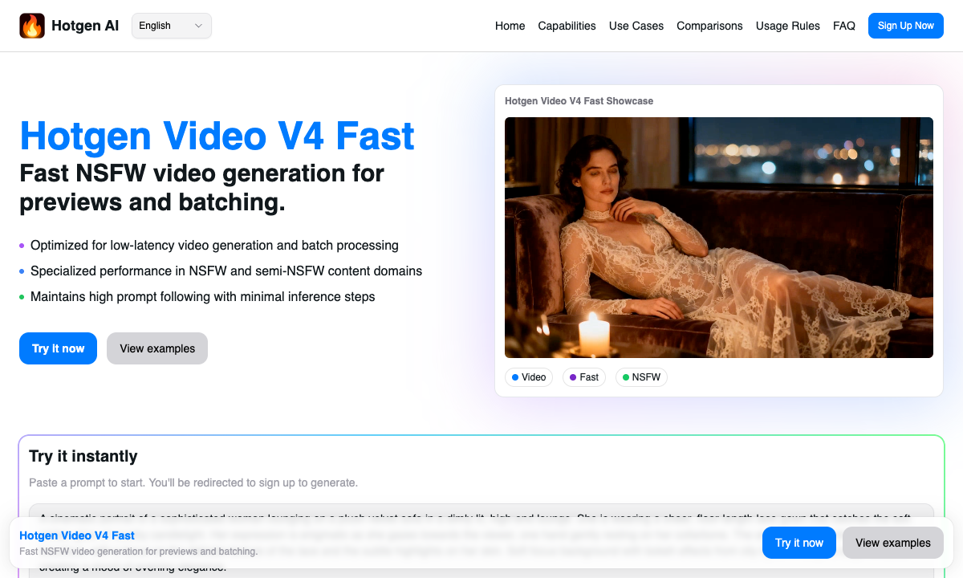963x578 pixels.
Task: Click the green bullet beside prompt following feature
Action: coord(21,297)
